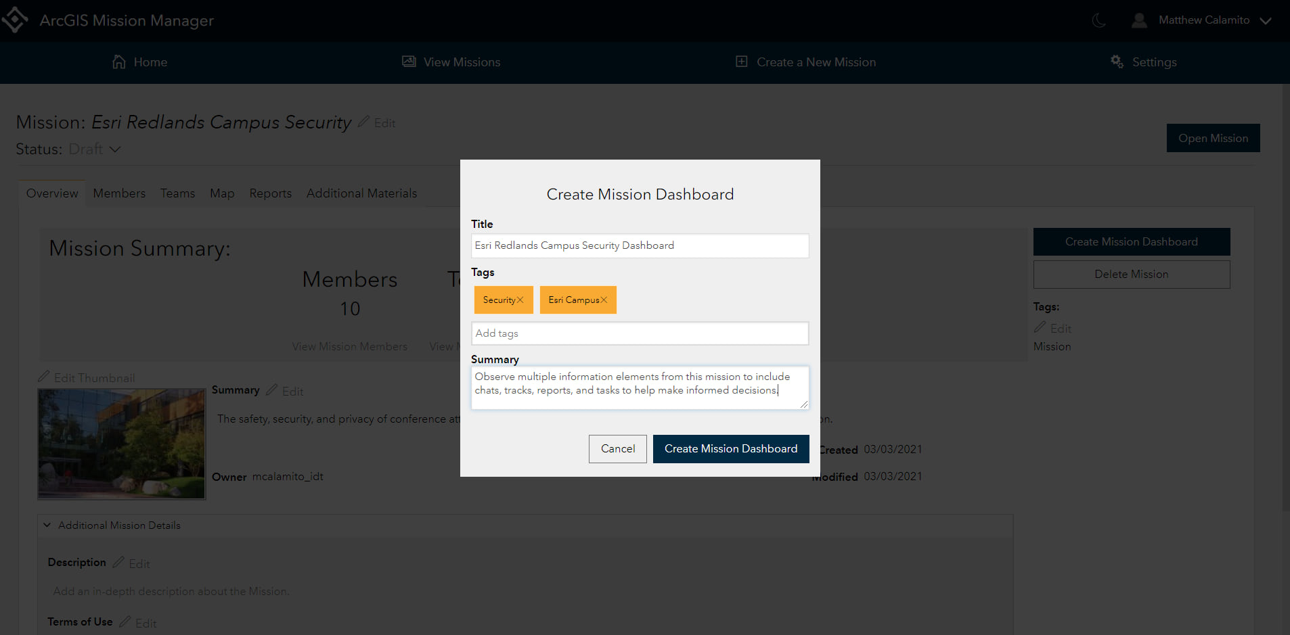Go to Home in the navigation bar
1290x635 pixels.
click(140, 62)
